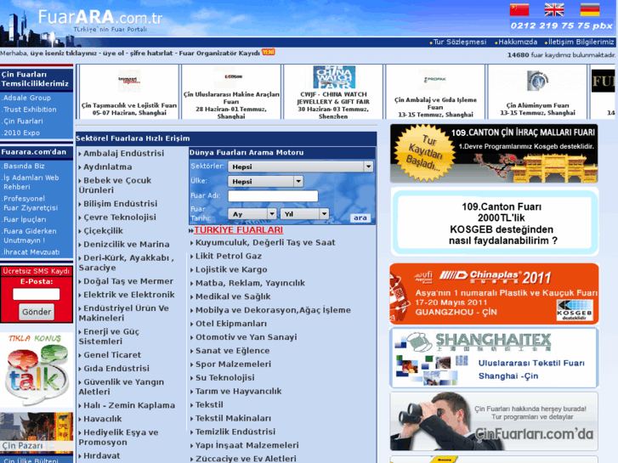Open Çin Fuarları sidebar link
618x463 pixels.
[x=23, y=121]
